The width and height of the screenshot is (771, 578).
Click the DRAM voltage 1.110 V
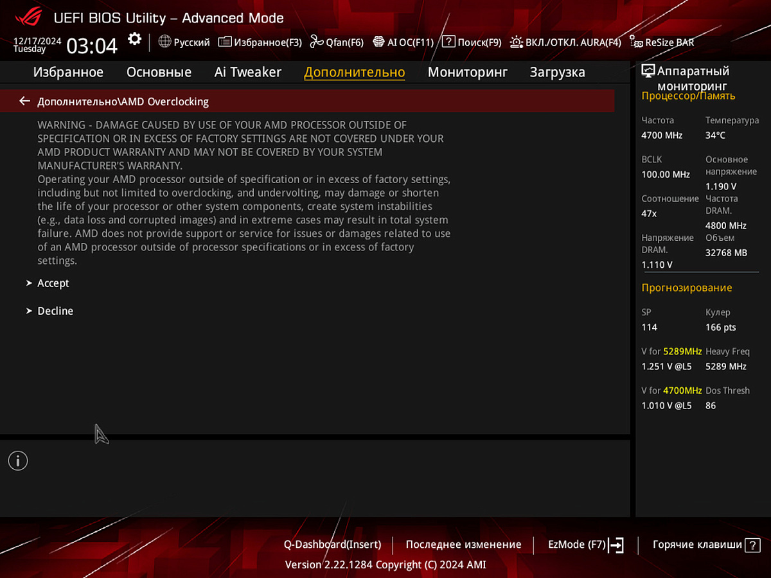click(x=657, y=265)
